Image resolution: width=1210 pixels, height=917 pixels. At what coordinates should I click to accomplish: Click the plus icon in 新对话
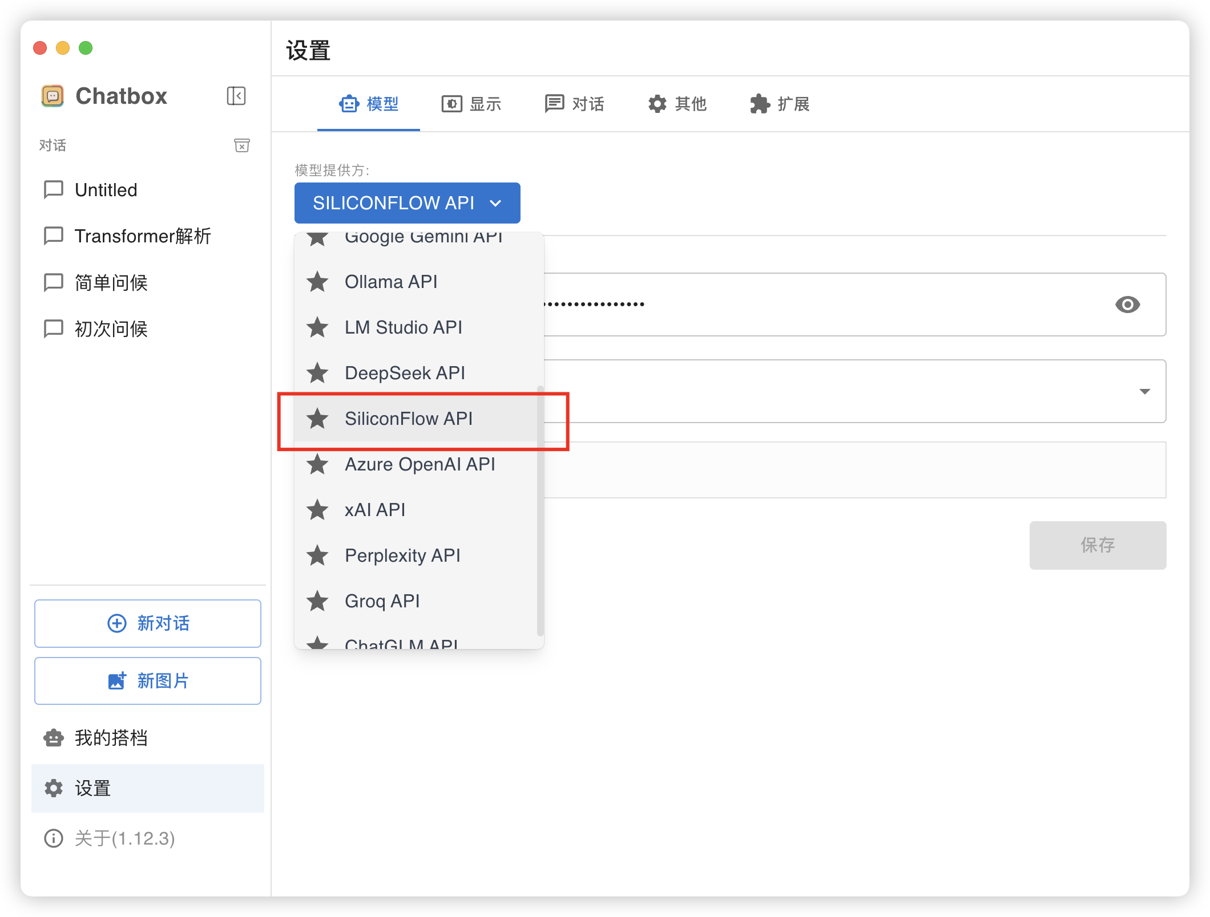[117, 623]
